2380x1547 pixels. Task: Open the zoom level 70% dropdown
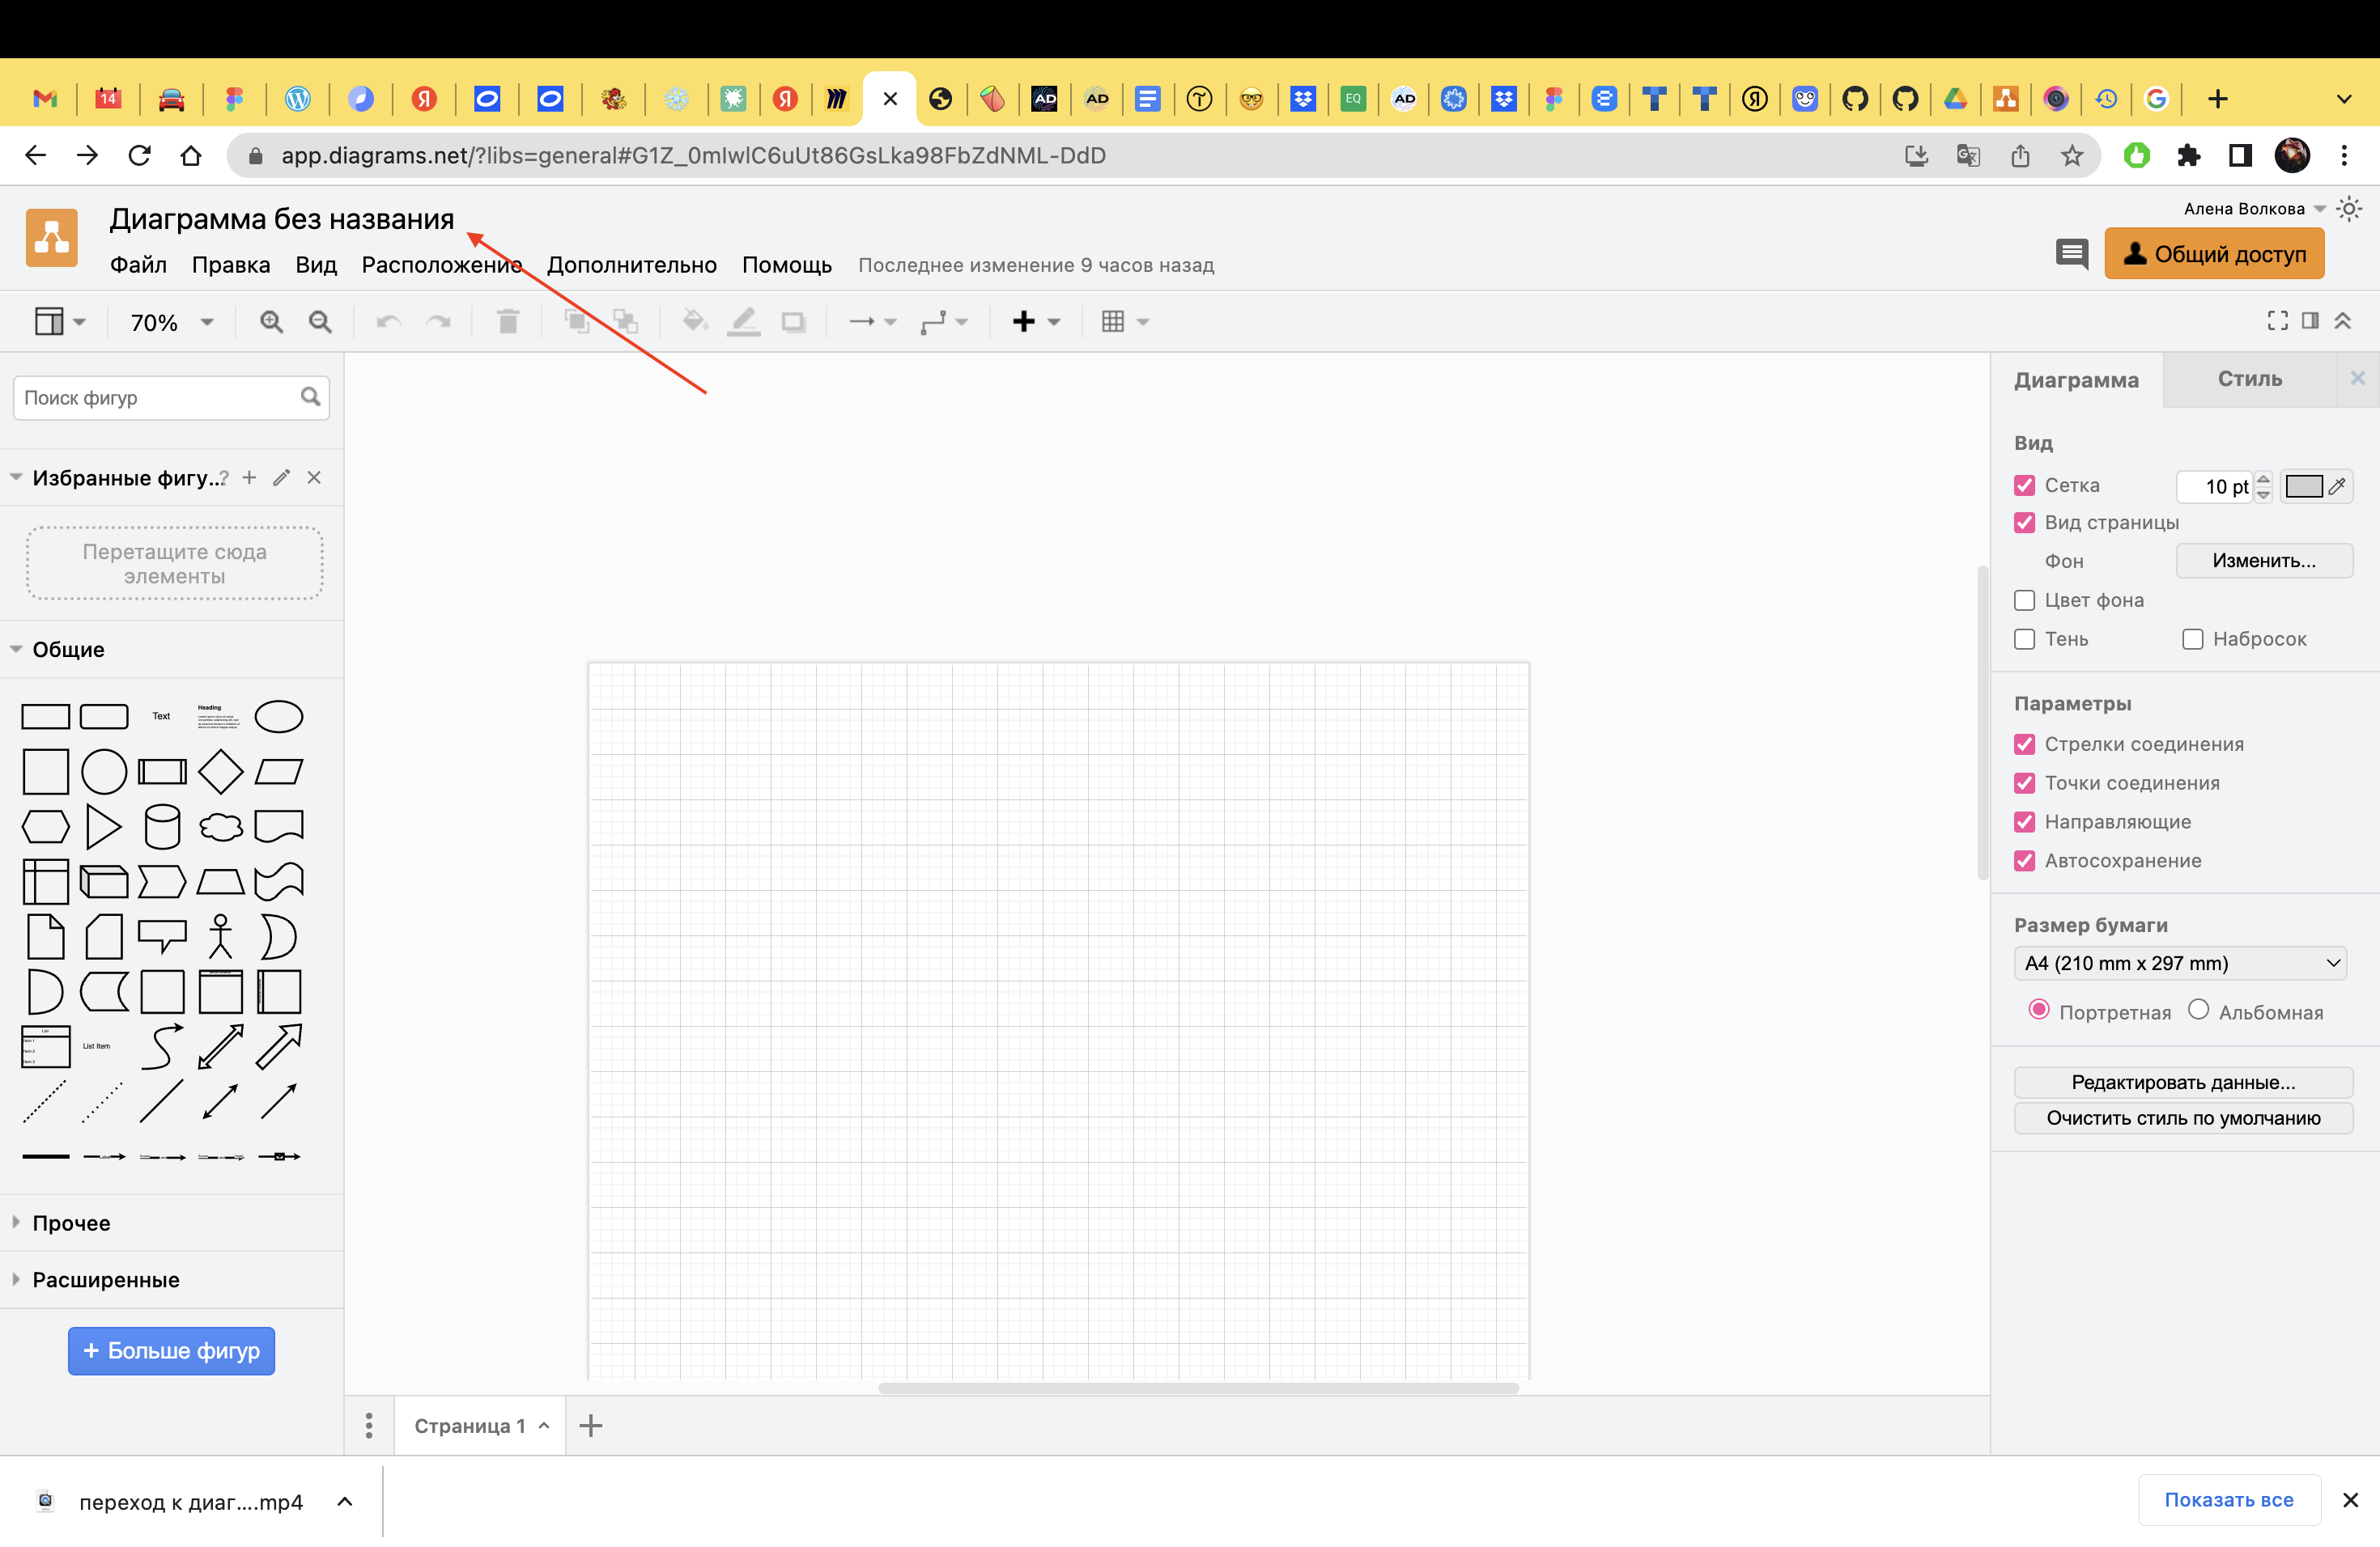(168, 320)
